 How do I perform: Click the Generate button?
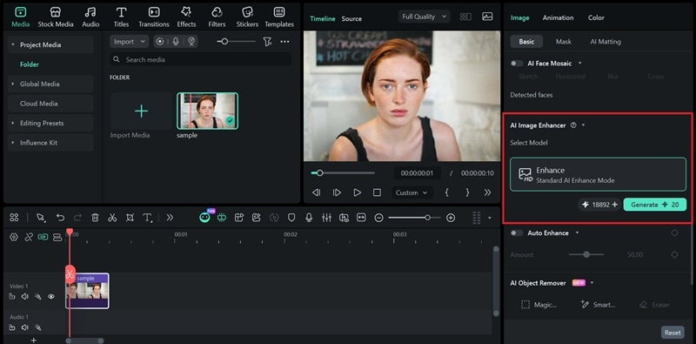coord(655,205)
